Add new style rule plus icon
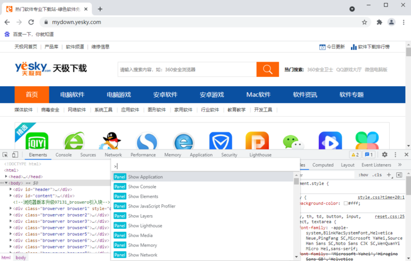 pos(389,175)
